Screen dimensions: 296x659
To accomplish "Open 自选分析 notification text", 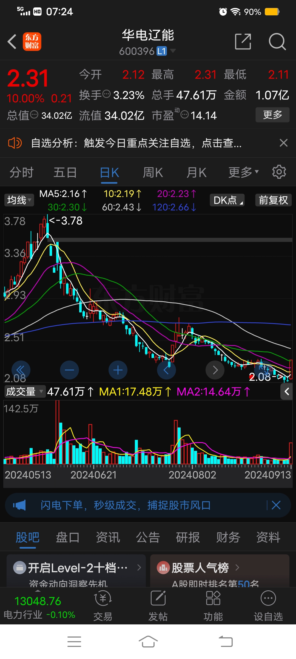I will coord(136,143).
